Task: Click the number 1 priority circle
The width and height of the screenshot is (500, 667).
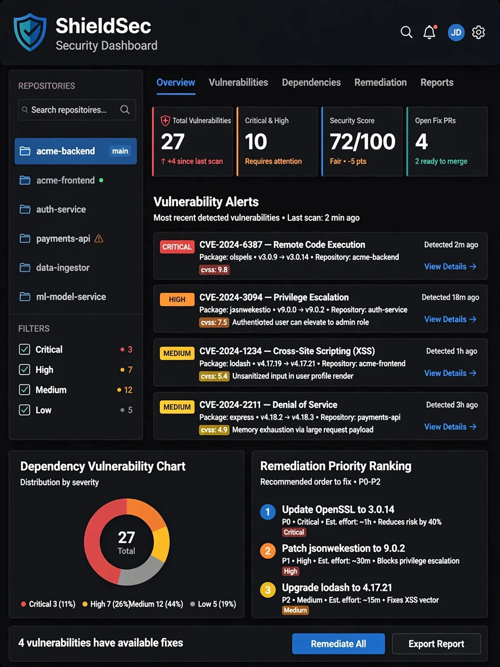Action: click(268, 512)
